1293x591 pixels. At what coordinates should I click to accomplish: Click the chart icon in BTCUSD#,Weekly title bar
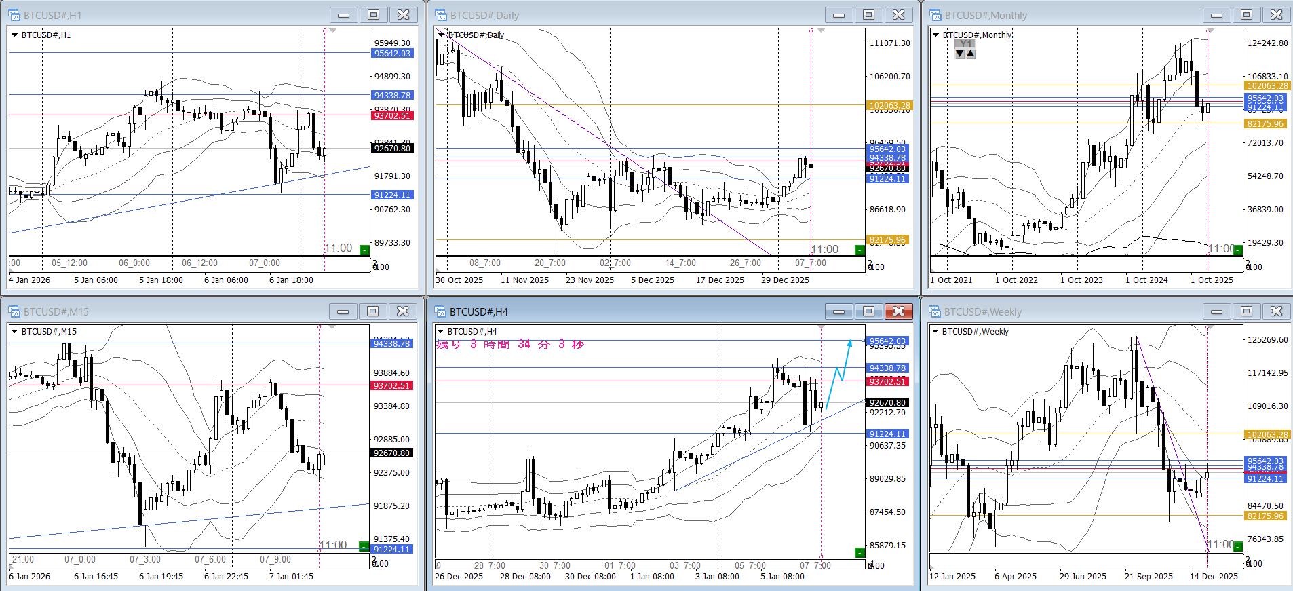click(x=935, y=311)
